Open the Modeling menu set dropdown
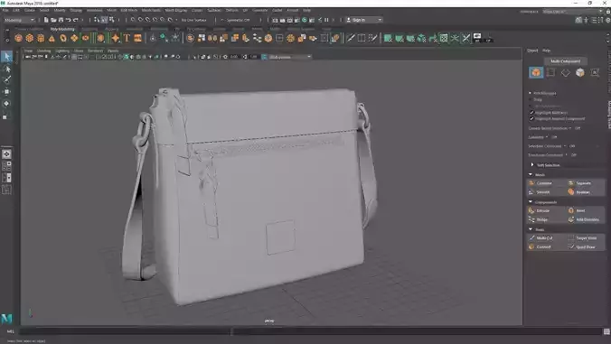This screenshot has height=344, width=611. pos(19,20)
